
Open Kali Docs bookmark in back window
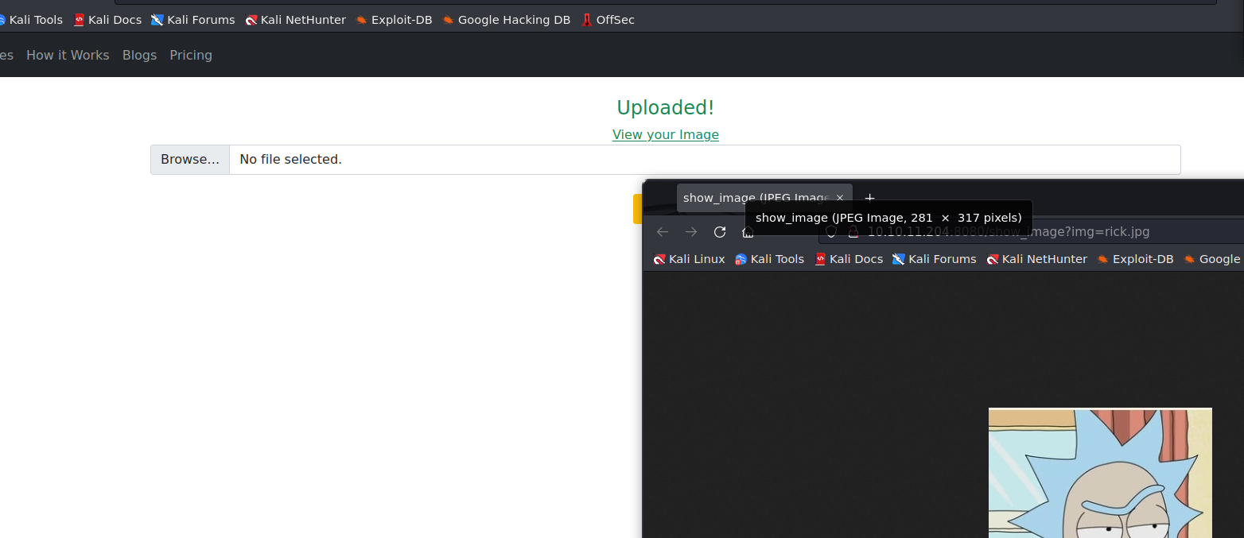click(107, 20)
